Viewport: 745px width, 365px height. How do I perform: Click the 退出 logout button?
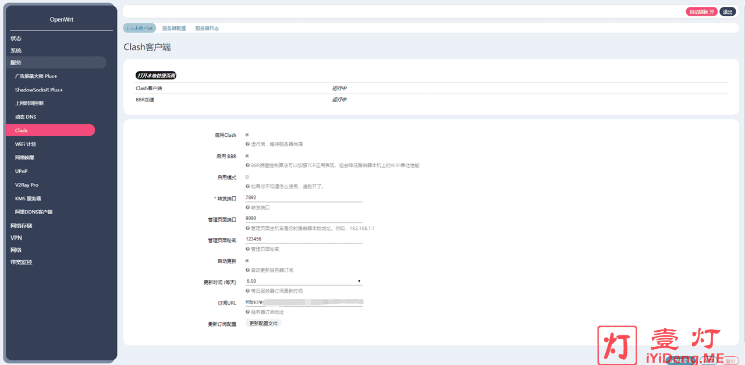point(728,12)
